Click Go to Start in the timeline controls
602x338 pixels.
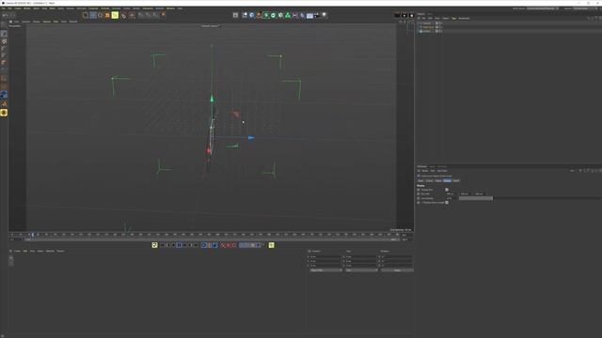(163, 245)
